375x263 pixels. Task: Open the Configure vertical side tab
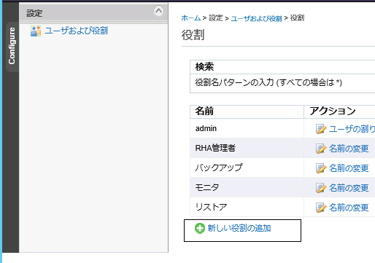(12, 46)
